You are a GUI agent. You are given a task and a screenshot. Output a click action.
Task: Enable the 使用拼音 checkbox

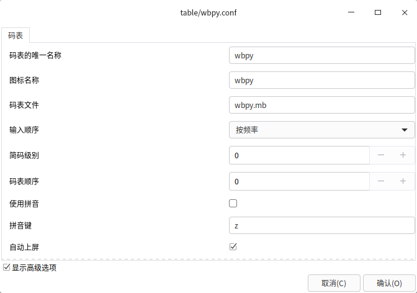point(233,203)
